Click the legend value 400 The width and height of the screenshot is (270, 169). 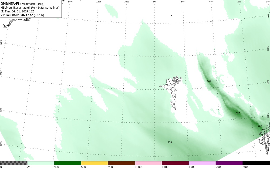[x=56, y=167]
